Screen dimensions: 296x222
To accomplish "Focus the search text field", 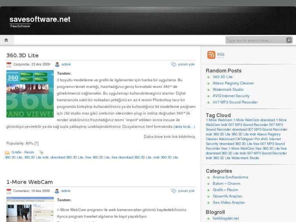I will pyautogui.click(x=256, y=40).
